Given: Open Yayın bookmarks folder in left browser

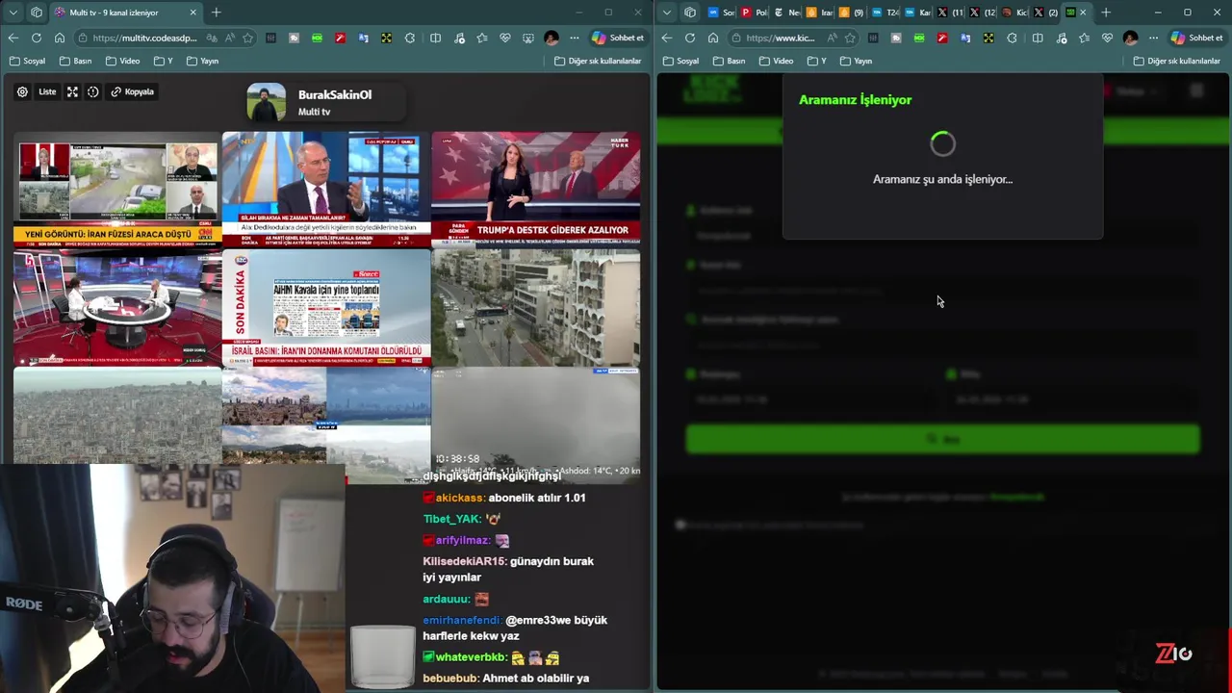Looking at the screenshot, I should point(202,61).
